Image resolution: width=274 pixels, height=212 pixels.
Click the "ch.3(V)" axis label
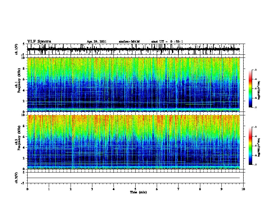(x=17, y=178)
